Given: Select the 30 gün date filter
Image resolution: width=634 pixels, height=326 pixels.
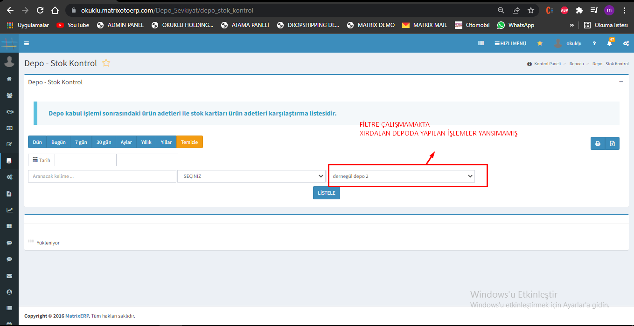Looking at the screenshot, I should click(104, 142).
